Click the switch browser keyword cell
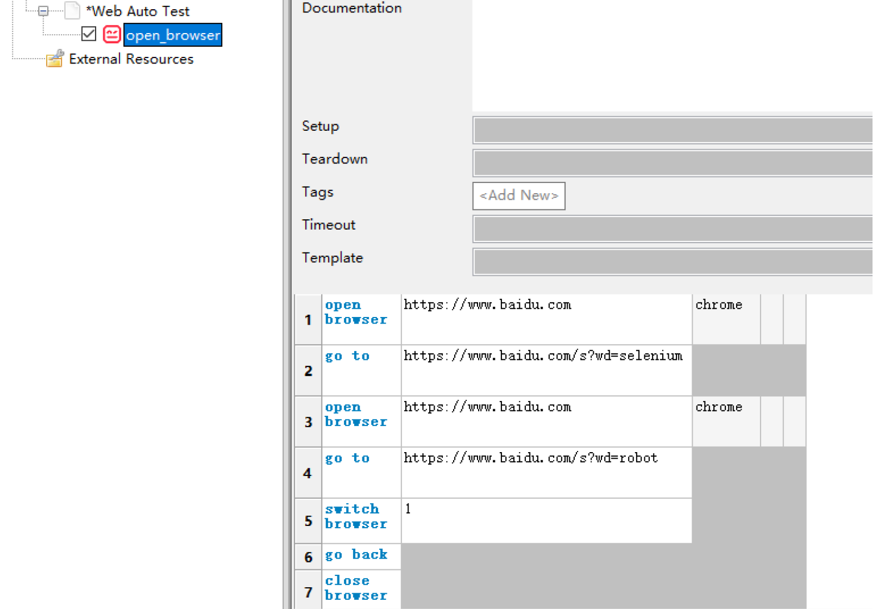This screenshot has height=609, width=891. tap(361, 521)
